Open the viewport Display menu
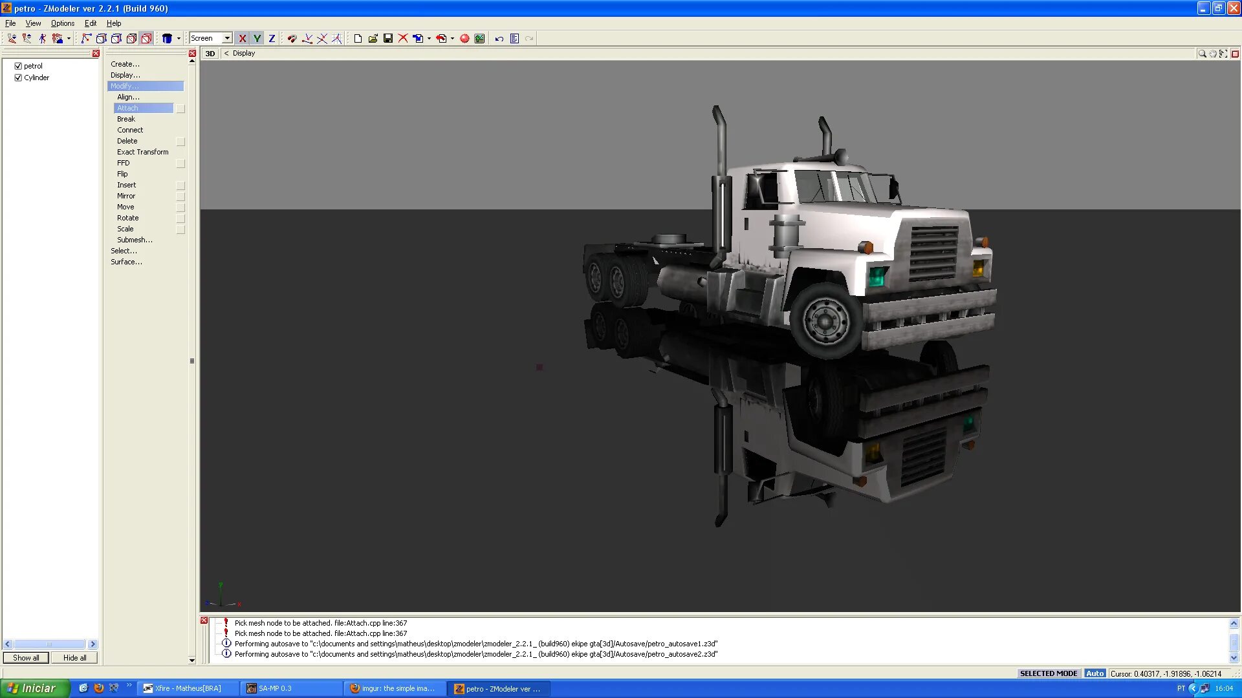Viewport: 1242px width, 698px height. (x=244, y=54)
